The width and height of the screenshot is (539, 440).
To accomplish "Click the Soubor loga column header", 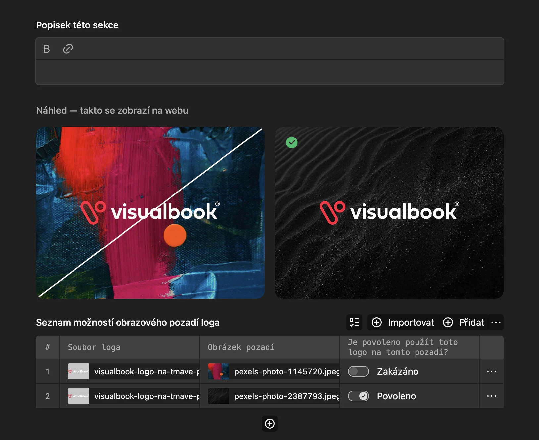I will point(130,347).
